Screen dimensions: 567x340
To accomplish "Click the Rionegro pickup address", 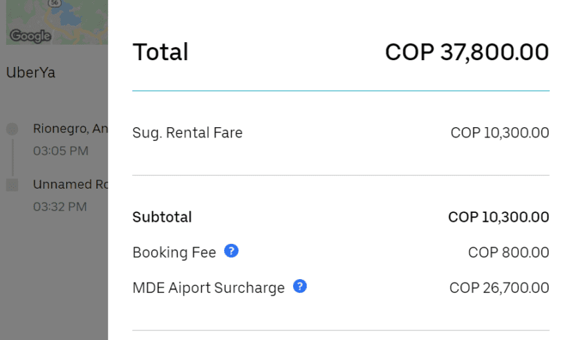I will coord(70,129).
